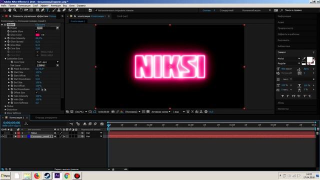The height and width of the screenshot is (180, 320).
Task: Toggle the timeline Shy layers hide icon
Action: point(84,124)
